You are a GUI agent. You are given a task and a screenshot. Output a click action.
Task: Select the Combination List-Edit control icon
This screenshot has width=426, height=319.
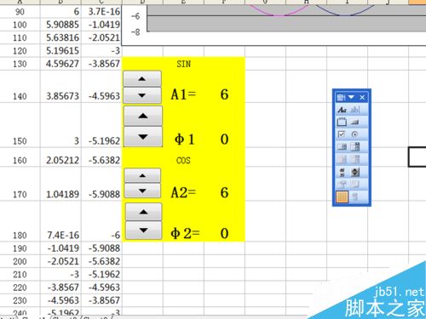(x=342, y=159)
